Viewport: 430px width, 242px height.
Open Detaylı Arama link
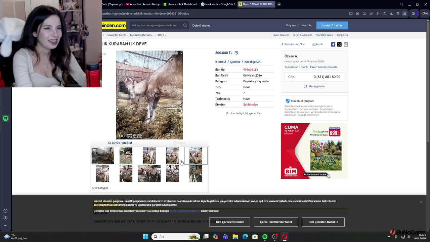tap(201, 26)
